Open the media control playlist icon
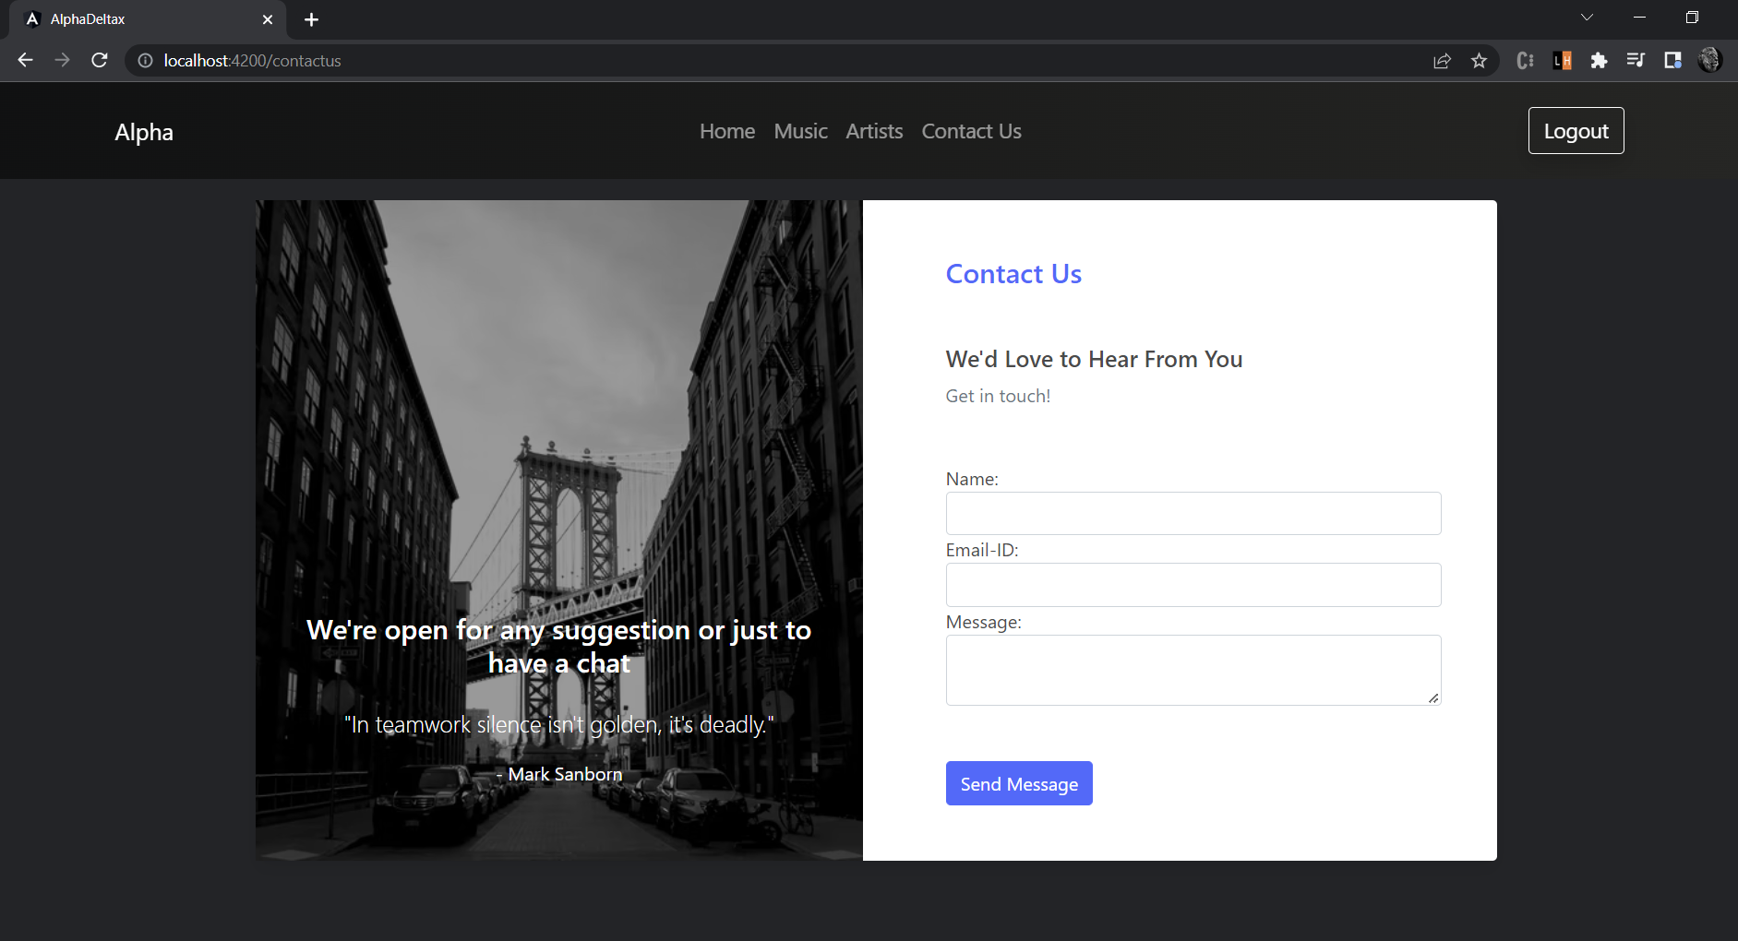Viewport: 1738px width, 941px height. point(1636,61)
